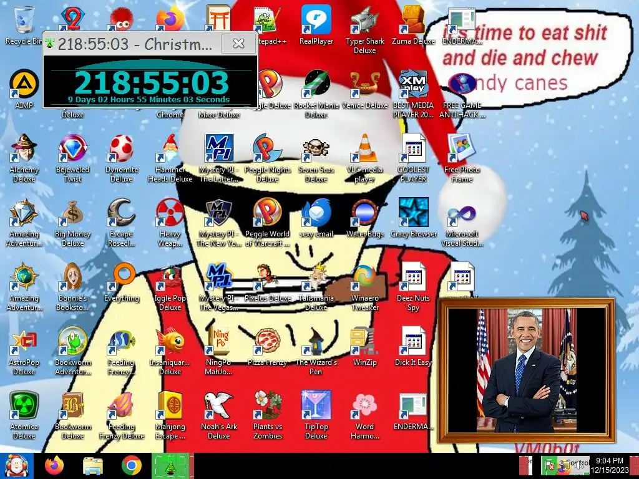Image resolution: width=639 pixels, height=479 pixels.
Task: Open Hammer Heads Deluxe shortcut
Action: (170, 158)
